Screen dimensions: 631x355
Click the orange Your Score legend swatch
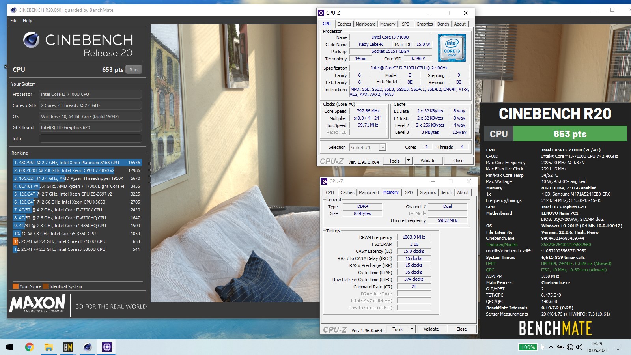point(15,286)
